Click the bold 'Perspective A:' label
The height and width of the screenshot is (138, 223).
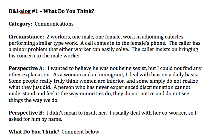click(26, 68)
